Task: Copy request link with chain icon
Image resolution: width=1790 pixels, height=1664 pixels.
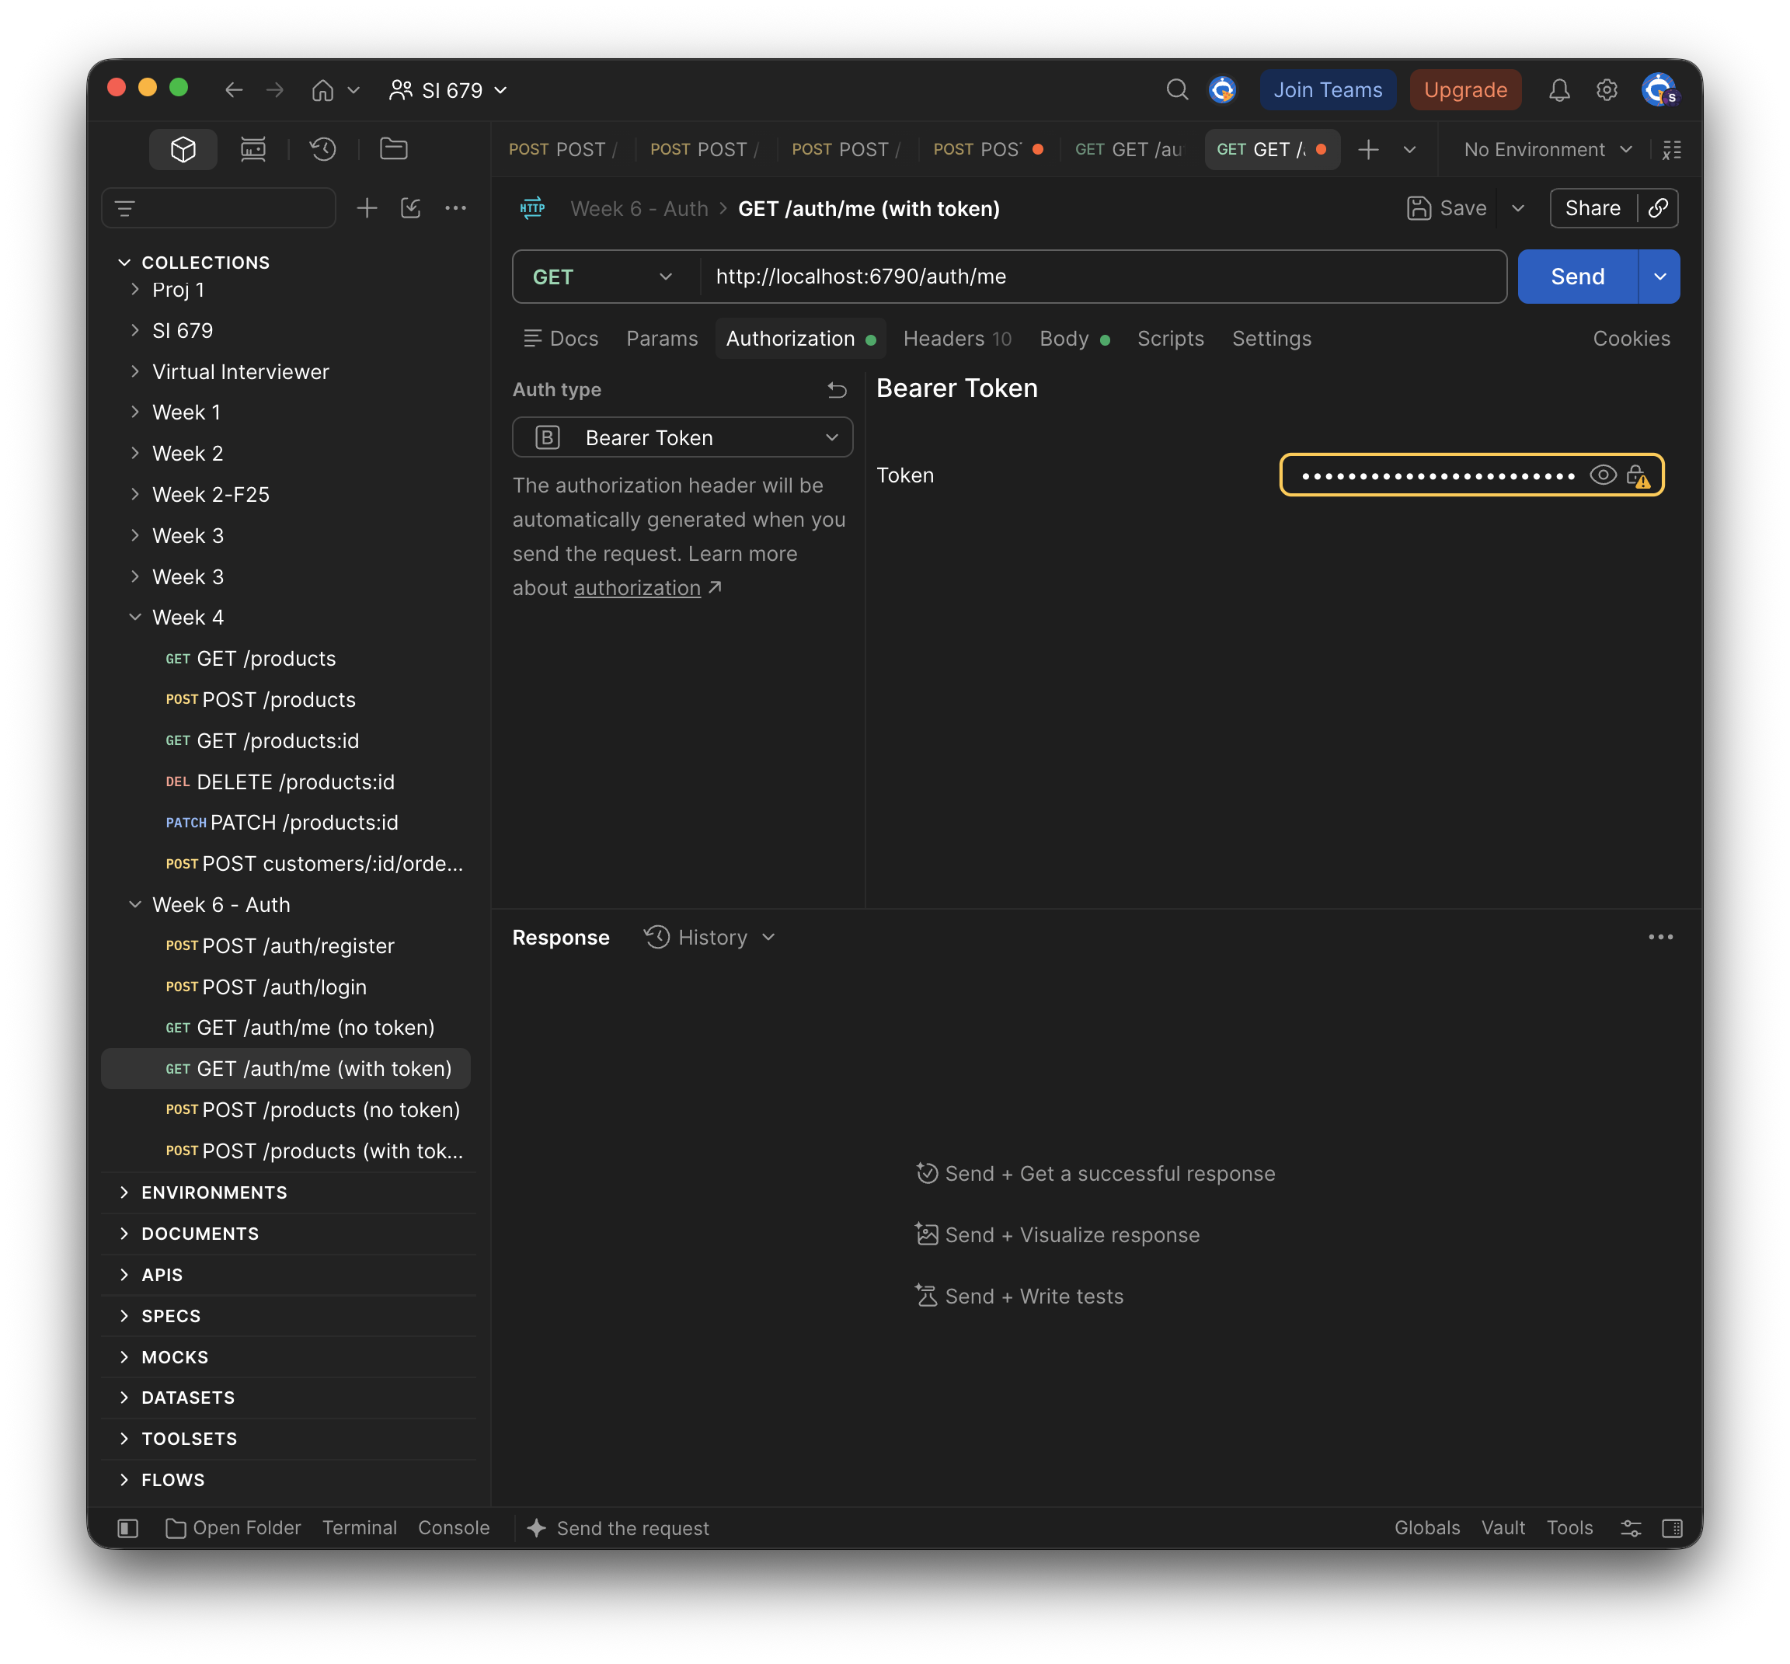Action: (1658, 208)
